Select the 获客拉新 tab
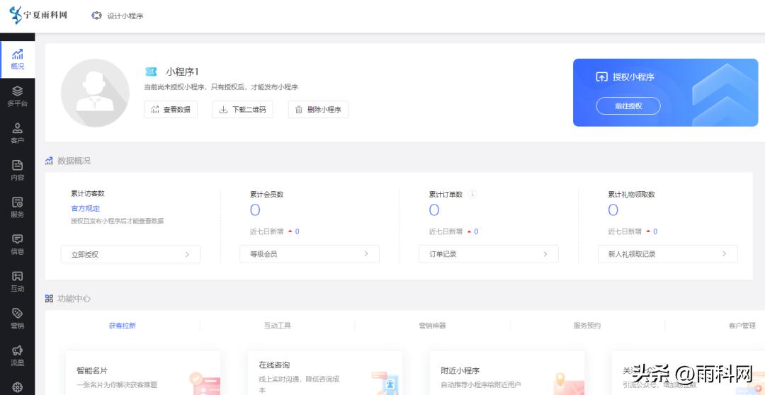Image resolution: width=765 pixels, height=395 pixels. tap(123, 325)
